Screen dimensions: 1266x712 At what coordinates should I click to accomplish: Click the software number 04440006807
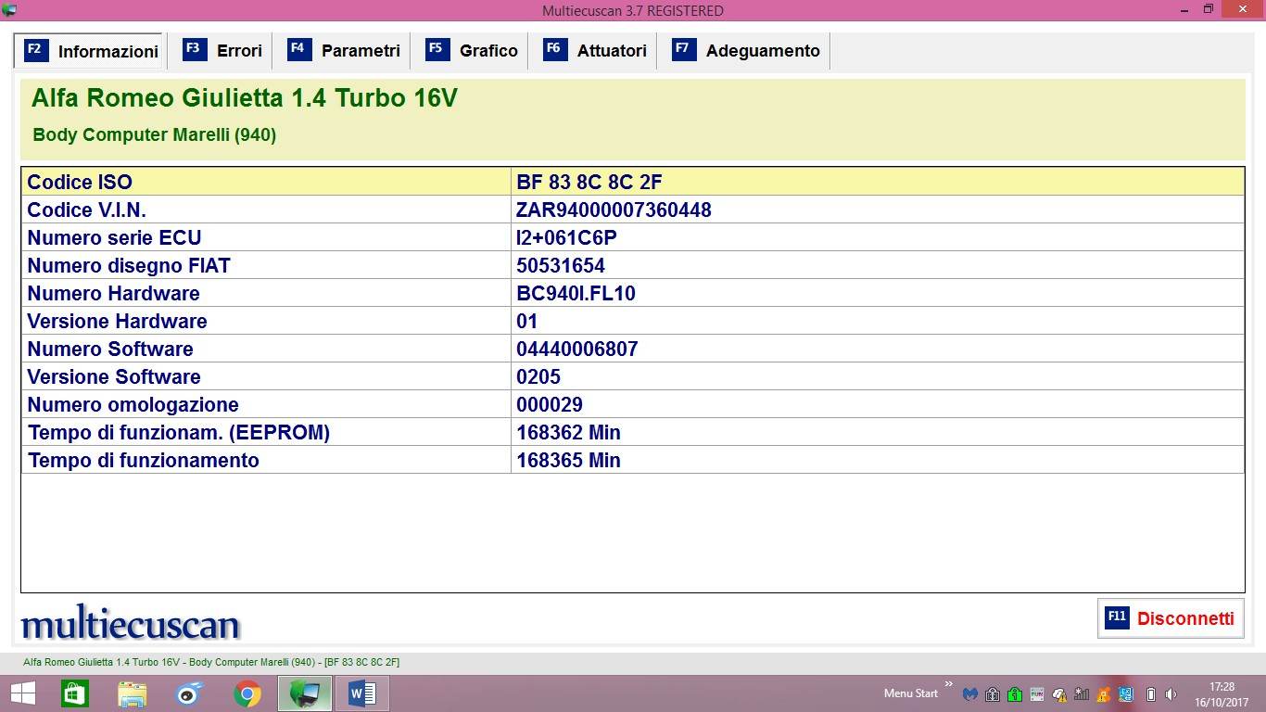tap(577, 349)
